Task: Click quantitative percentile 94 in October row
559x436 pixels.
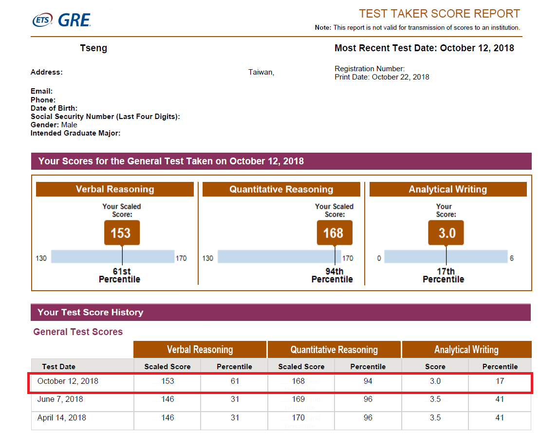Action: [368, 381]
